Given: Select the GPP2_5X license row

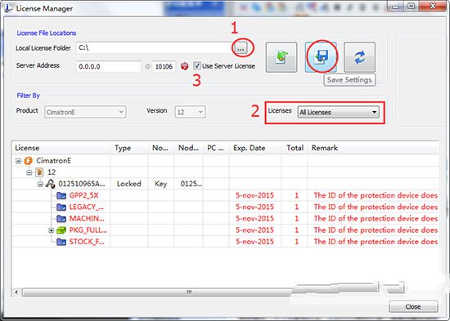Looking at the screenshot, I should pyautogui.click(x=225, y=195).
